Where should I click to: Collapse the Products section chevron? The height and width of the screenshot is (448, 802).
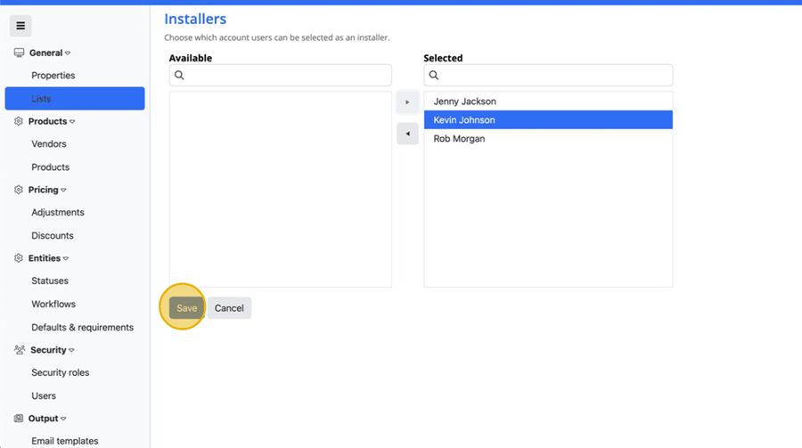[72, 122]
